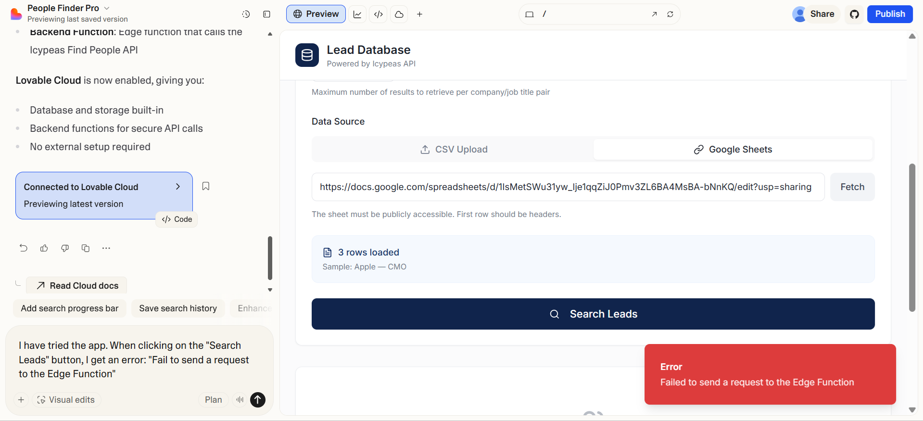The height and width of the screenshot is (421, 923).
Task: Open the Code button under message
Action: click(177, 219)
